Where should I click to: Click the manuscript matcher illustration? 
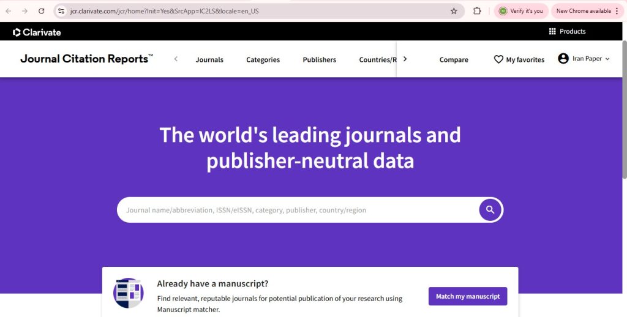129,293
